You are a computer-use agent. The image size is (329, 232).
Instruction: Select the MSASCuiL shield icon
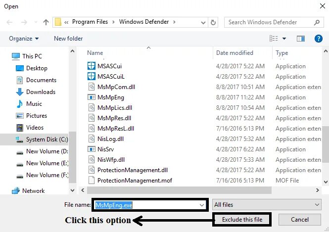[x=91, y=76]
